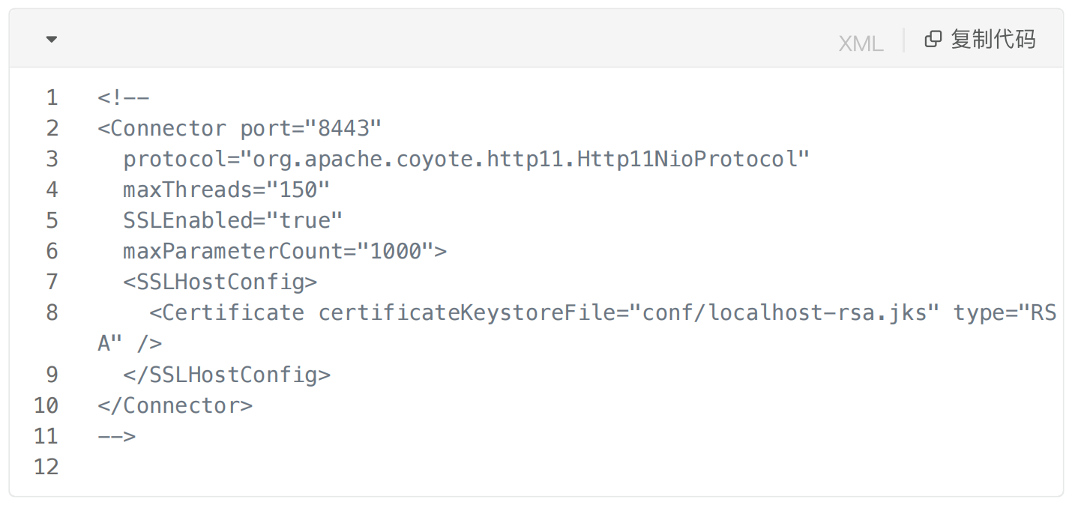
Task: Click line number 8 in the gutter
Action: point(52,312)
